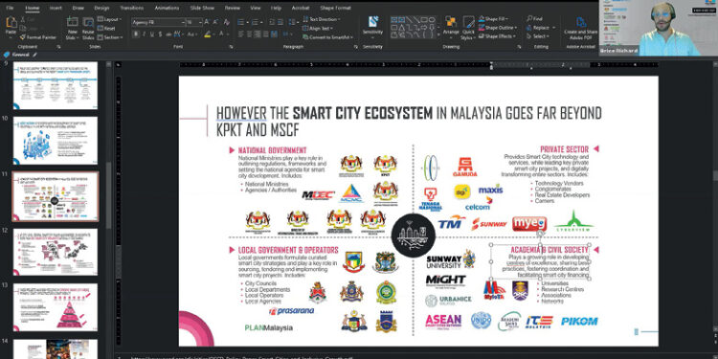
Task: Click the Find magnifier icon
Action: [x=529, y=19]
